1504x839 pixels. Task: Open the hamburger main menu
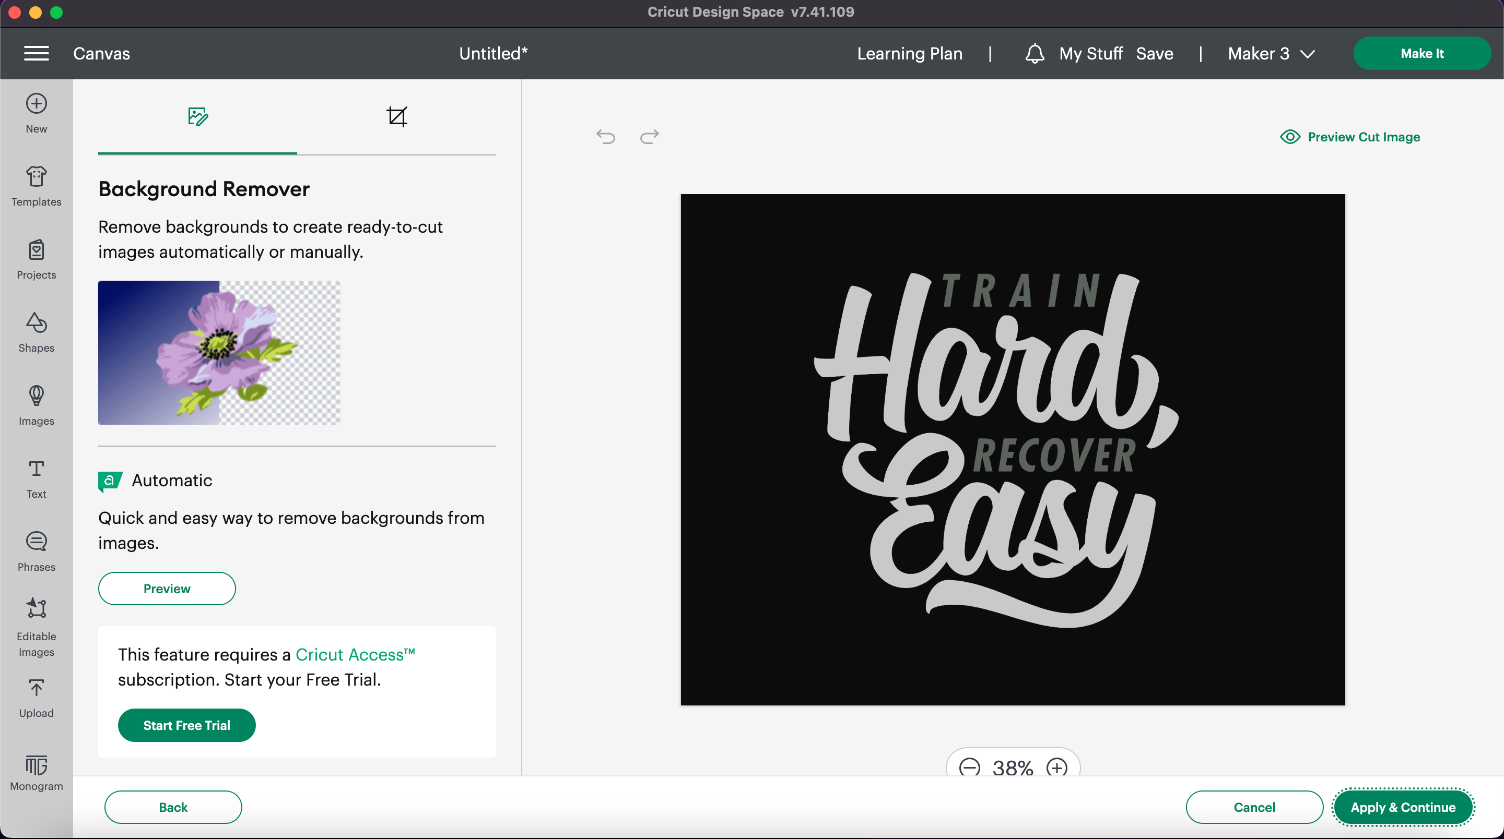tap(36, 53)
